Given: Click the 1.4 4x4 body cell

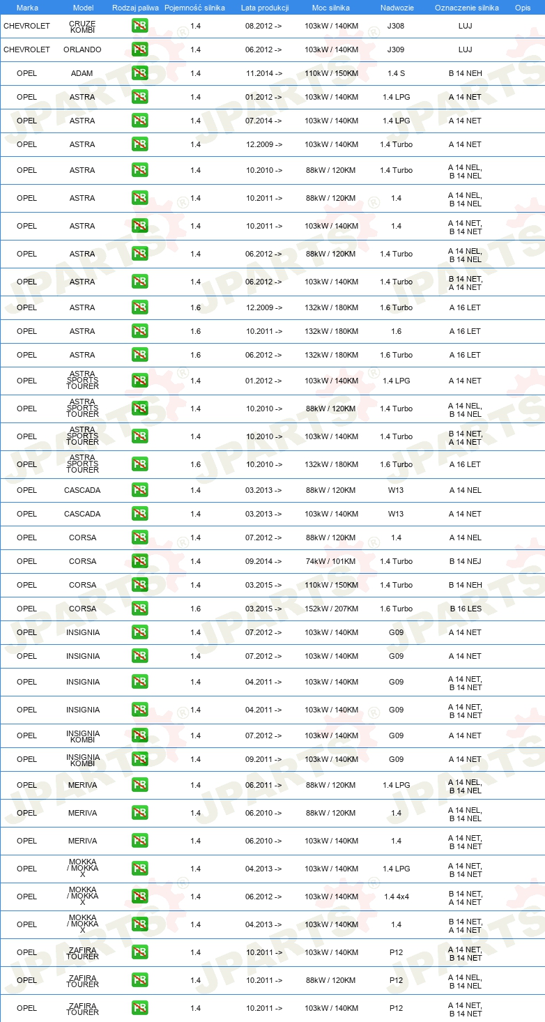Looking at the screenshot, I should click(396, 897).
